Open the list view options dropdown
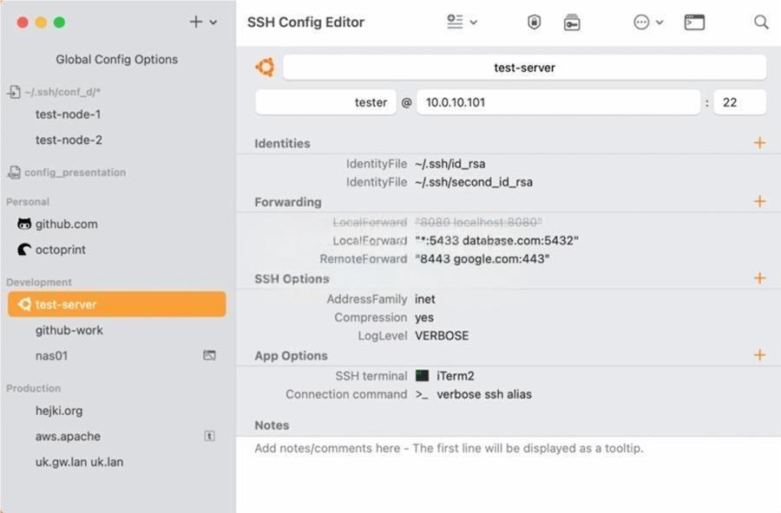The width and height of the screenshot is (781, 513). pyautogui.click(x=462, y=22)
